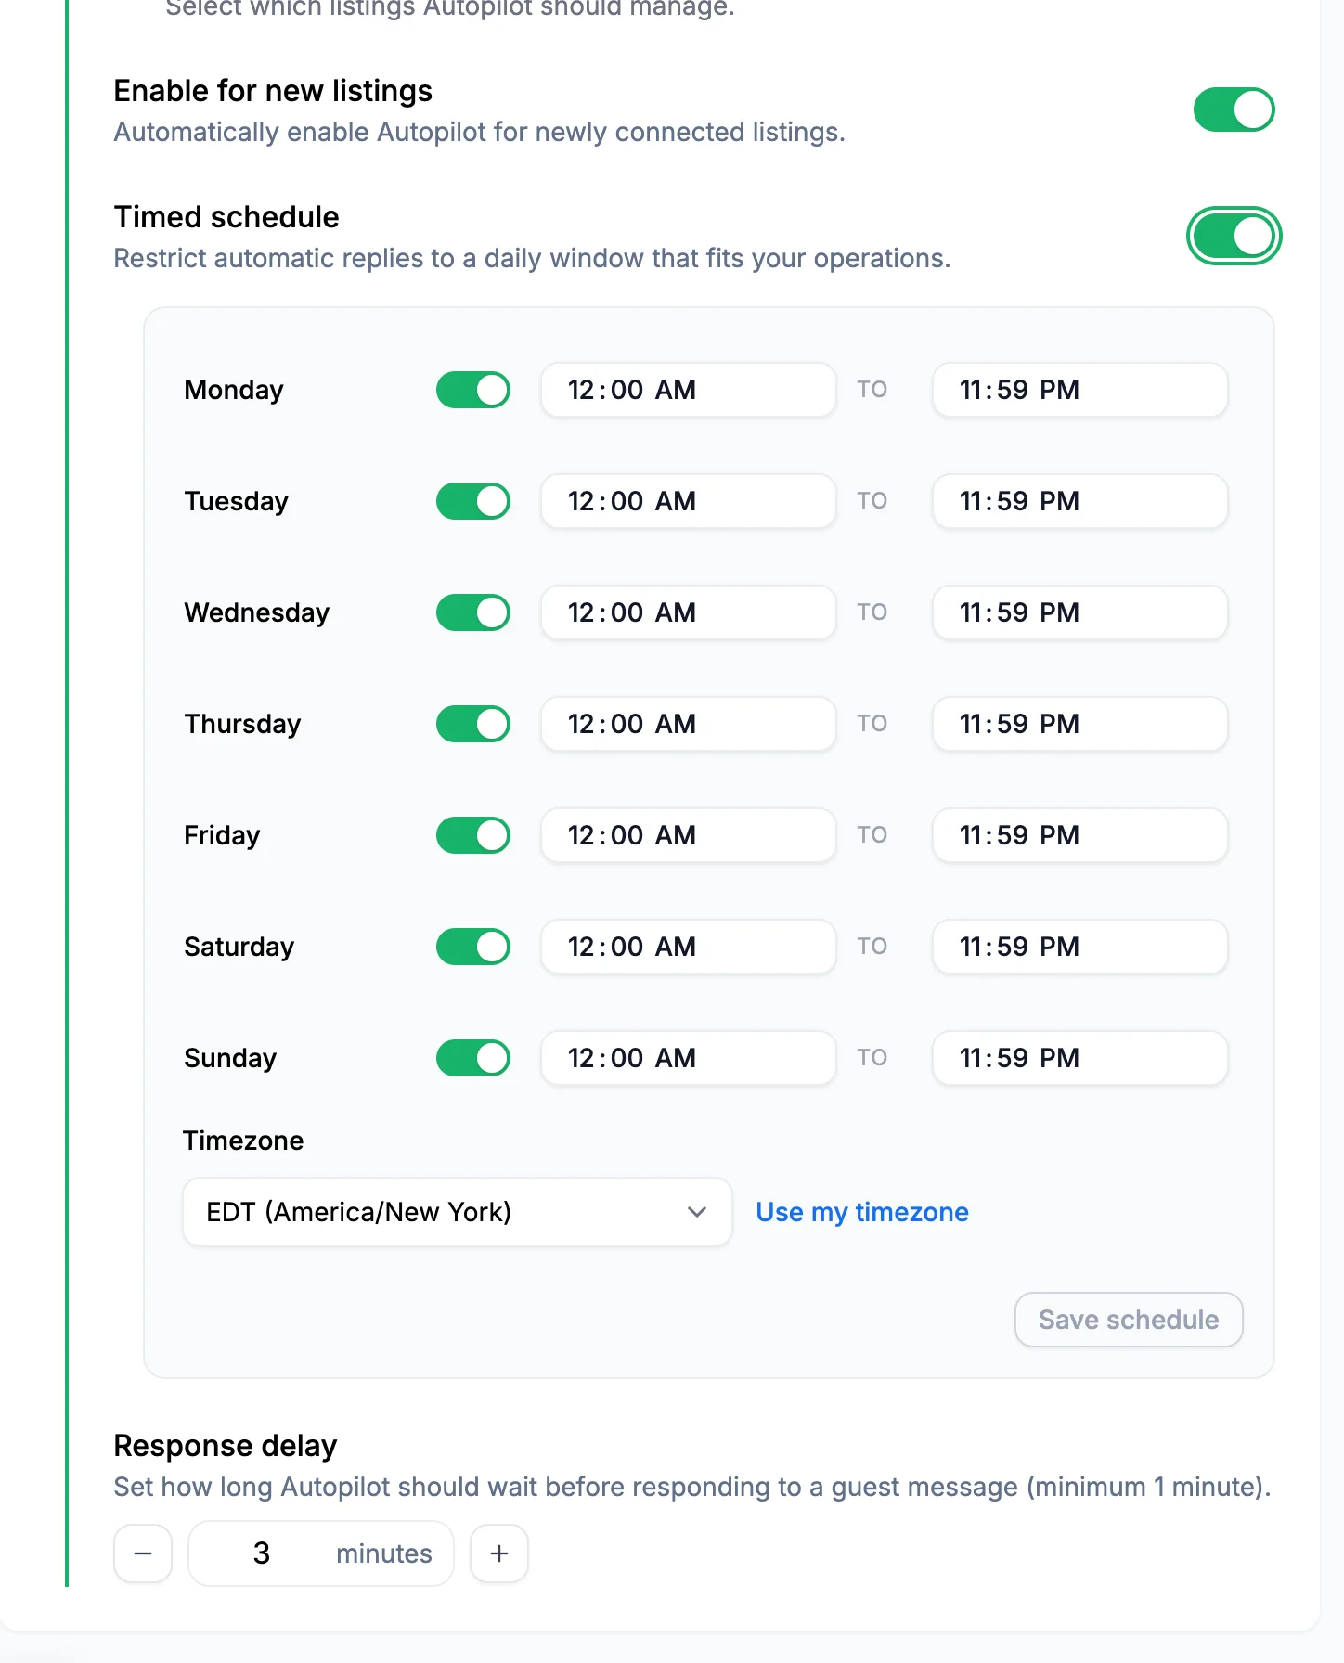Decrease response delay with minus icon
The width and height of the screenshot is (1344, 1663).
pos(143,1553)
